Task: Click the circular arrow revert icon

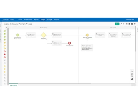Action: [135, 24]
